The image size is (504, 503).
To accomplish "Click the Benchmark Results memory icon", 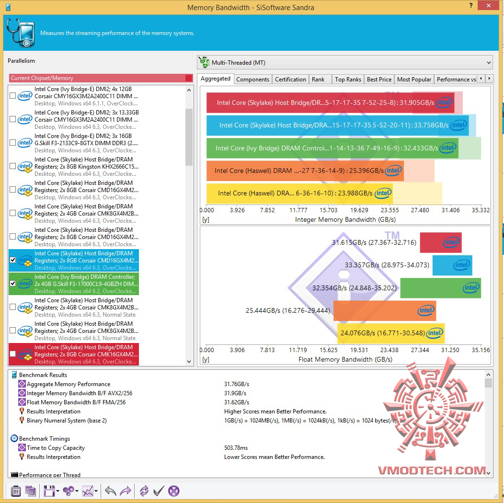I will tap(14, 375).
